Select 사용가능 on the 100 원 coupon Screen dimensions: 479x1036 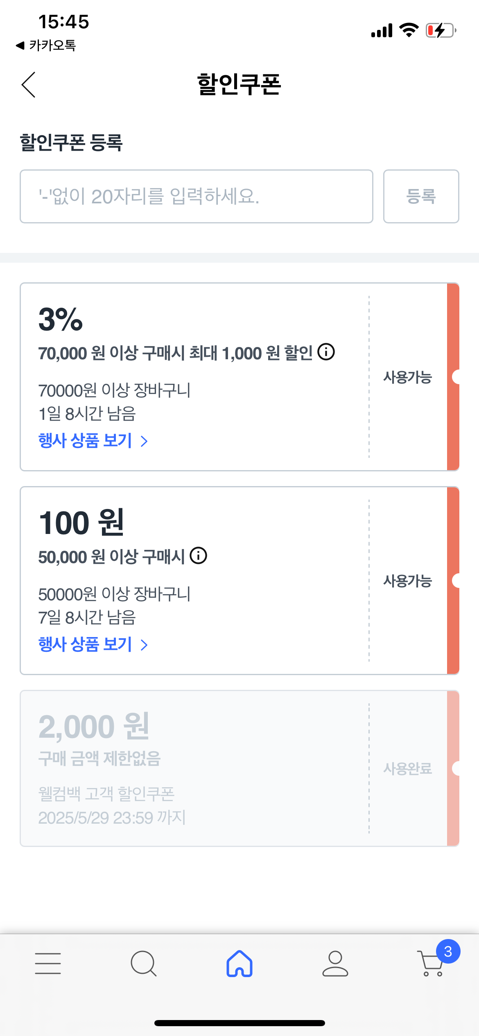[x=408, y=581]
